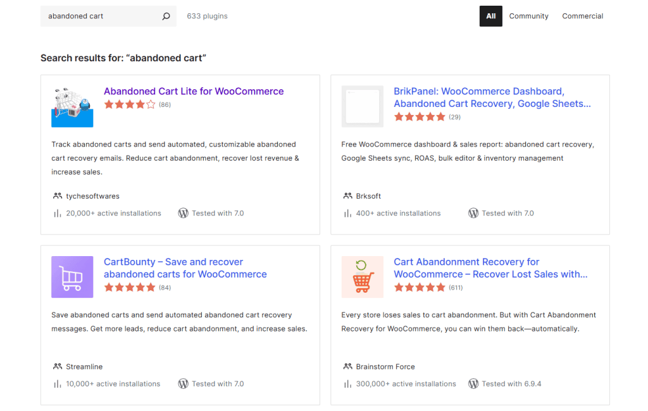Select the All filter tab
Image resolution: width=648 pixels, height=411 pixels.
[490, 16]
